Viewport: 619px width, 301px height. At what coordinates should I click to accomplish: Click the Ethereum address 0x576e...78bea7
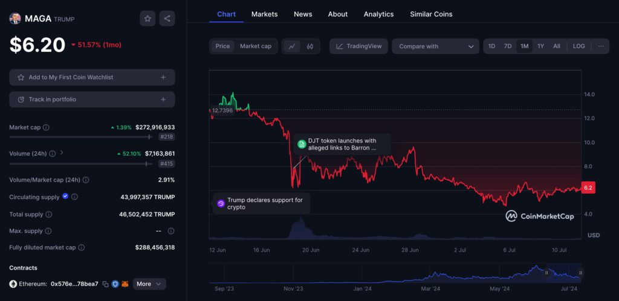pos(74,284)
